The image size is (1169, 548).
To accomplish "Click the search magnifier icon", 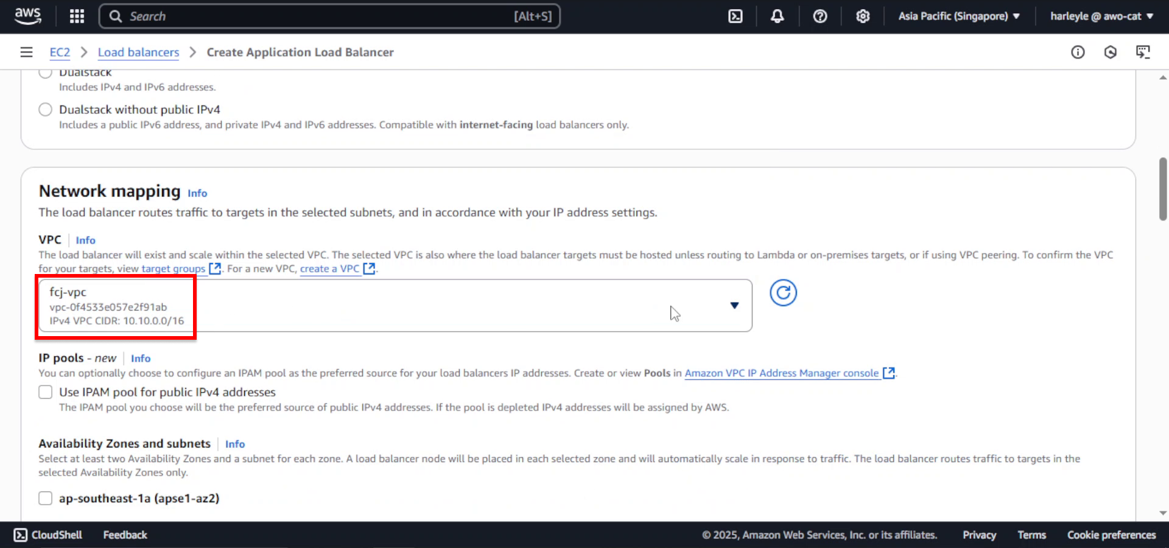I will click(x=115, y=16).
